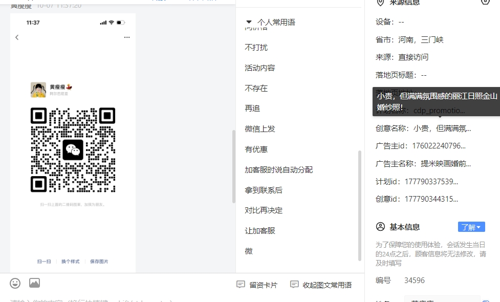Click the 基本信息 person icon
Viewport: 500px width, 302px height.
pyautogui.click(x=380, y=227)
